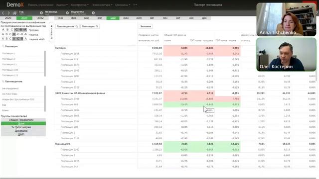Click the Пивзавод №1 row
This screenshot has width=319, height=179.
click(185, 144)
